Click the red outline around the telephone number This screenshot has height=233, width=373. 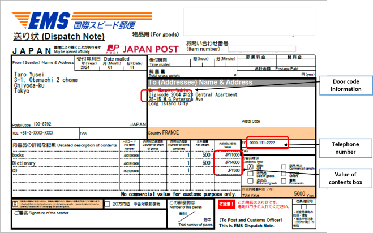(268, 144)
